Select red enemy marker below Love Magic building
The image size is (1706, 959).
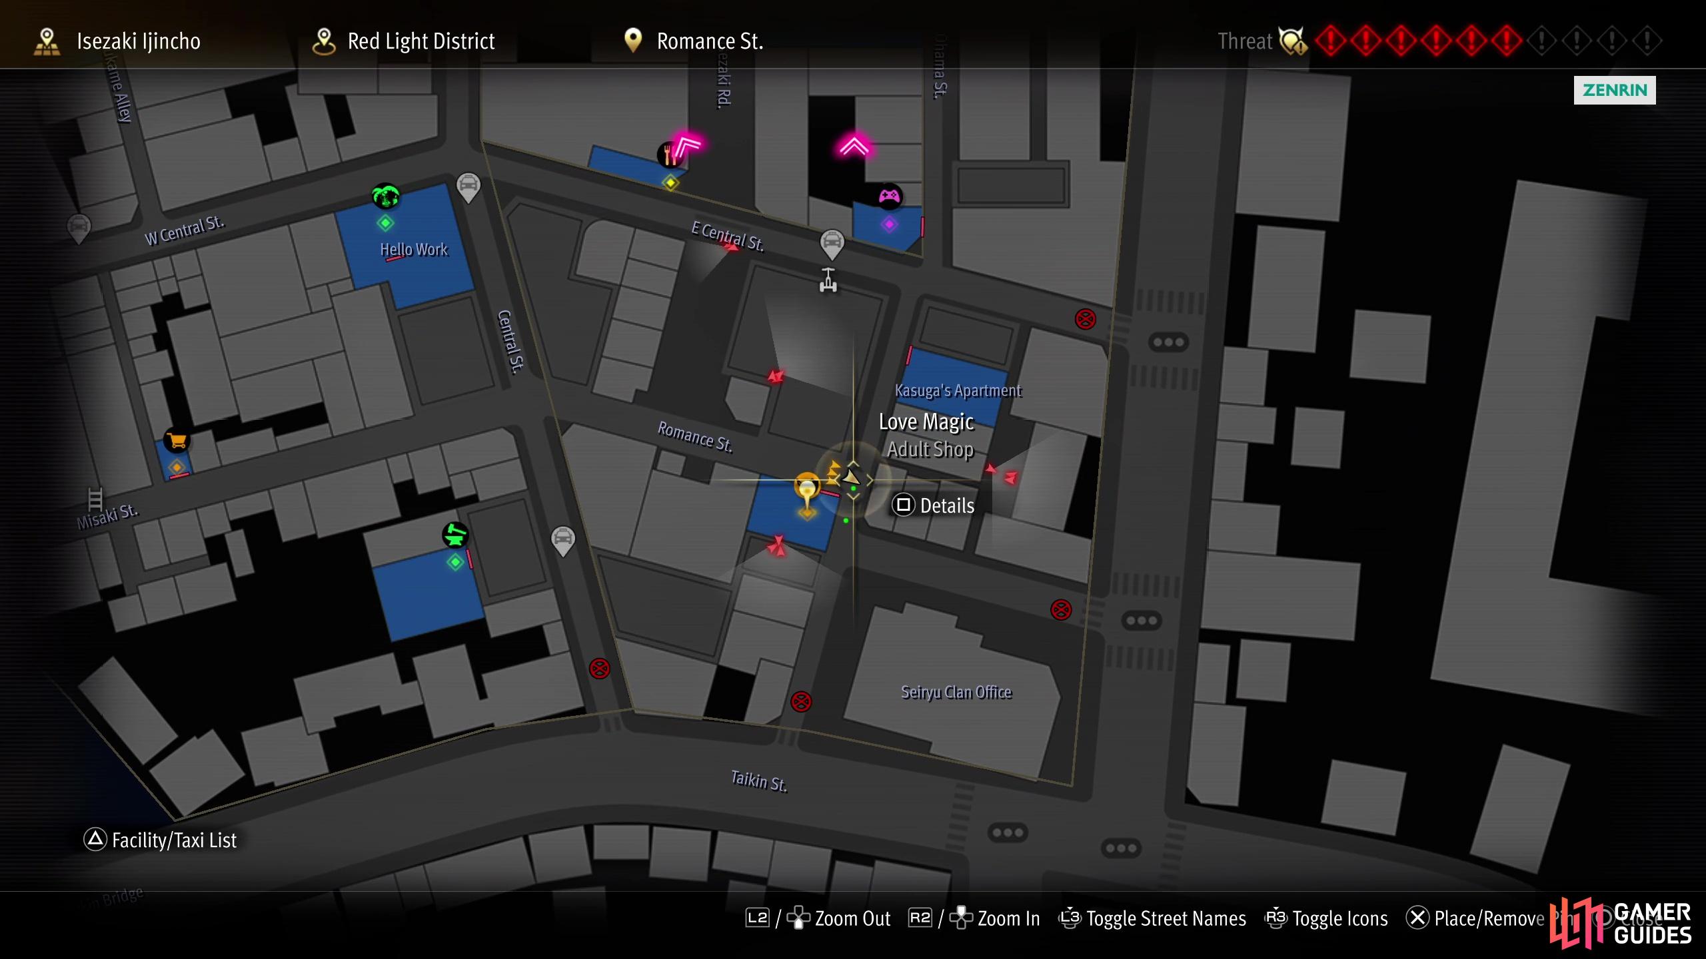click(777, 546)
